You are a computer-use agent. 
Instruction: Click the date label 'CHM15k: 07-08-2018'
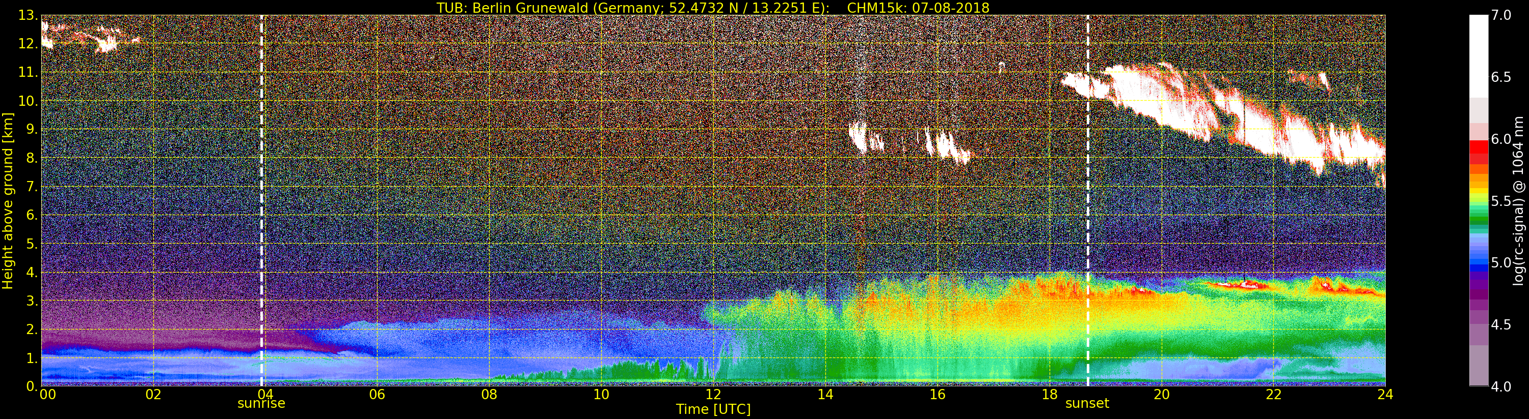tap(918, 8)
